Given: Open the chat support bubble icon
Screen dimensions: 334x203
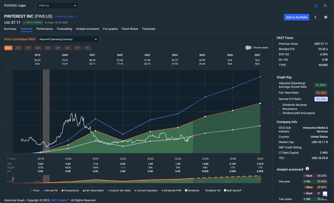Looking at the screenshot, I should (325, 194).
